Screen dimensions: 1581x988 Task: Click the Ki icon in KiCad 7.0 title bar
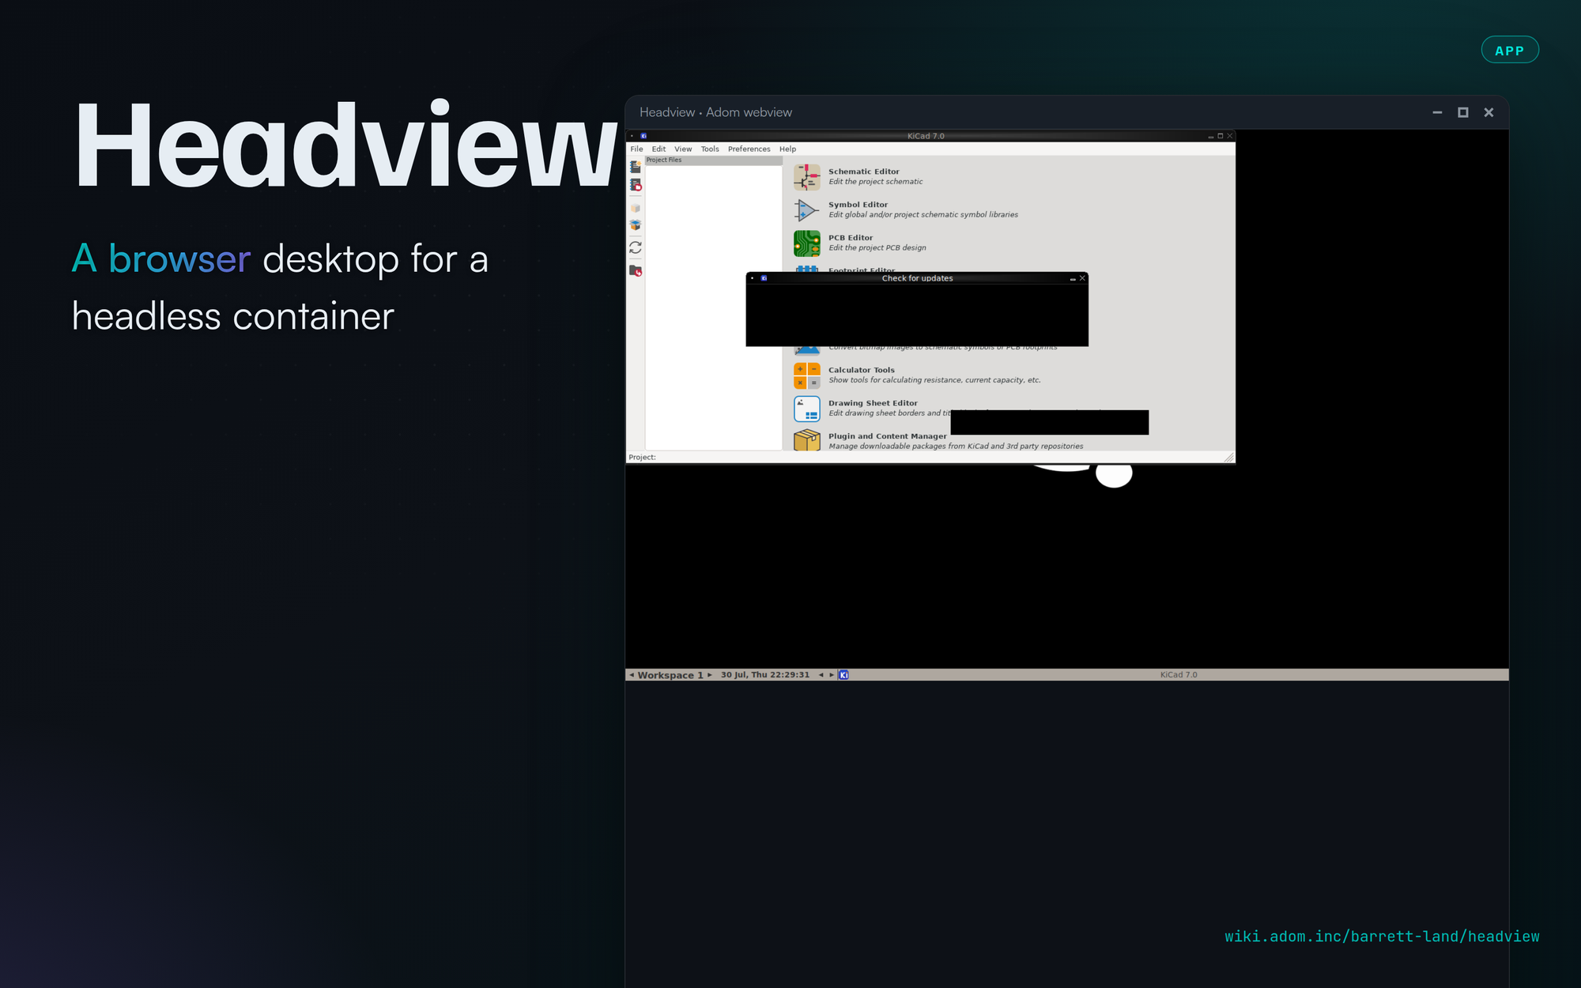tap(643, 136)
